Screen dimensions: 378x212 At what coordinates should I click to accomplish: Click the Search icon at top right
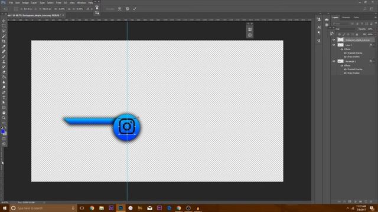365,9
